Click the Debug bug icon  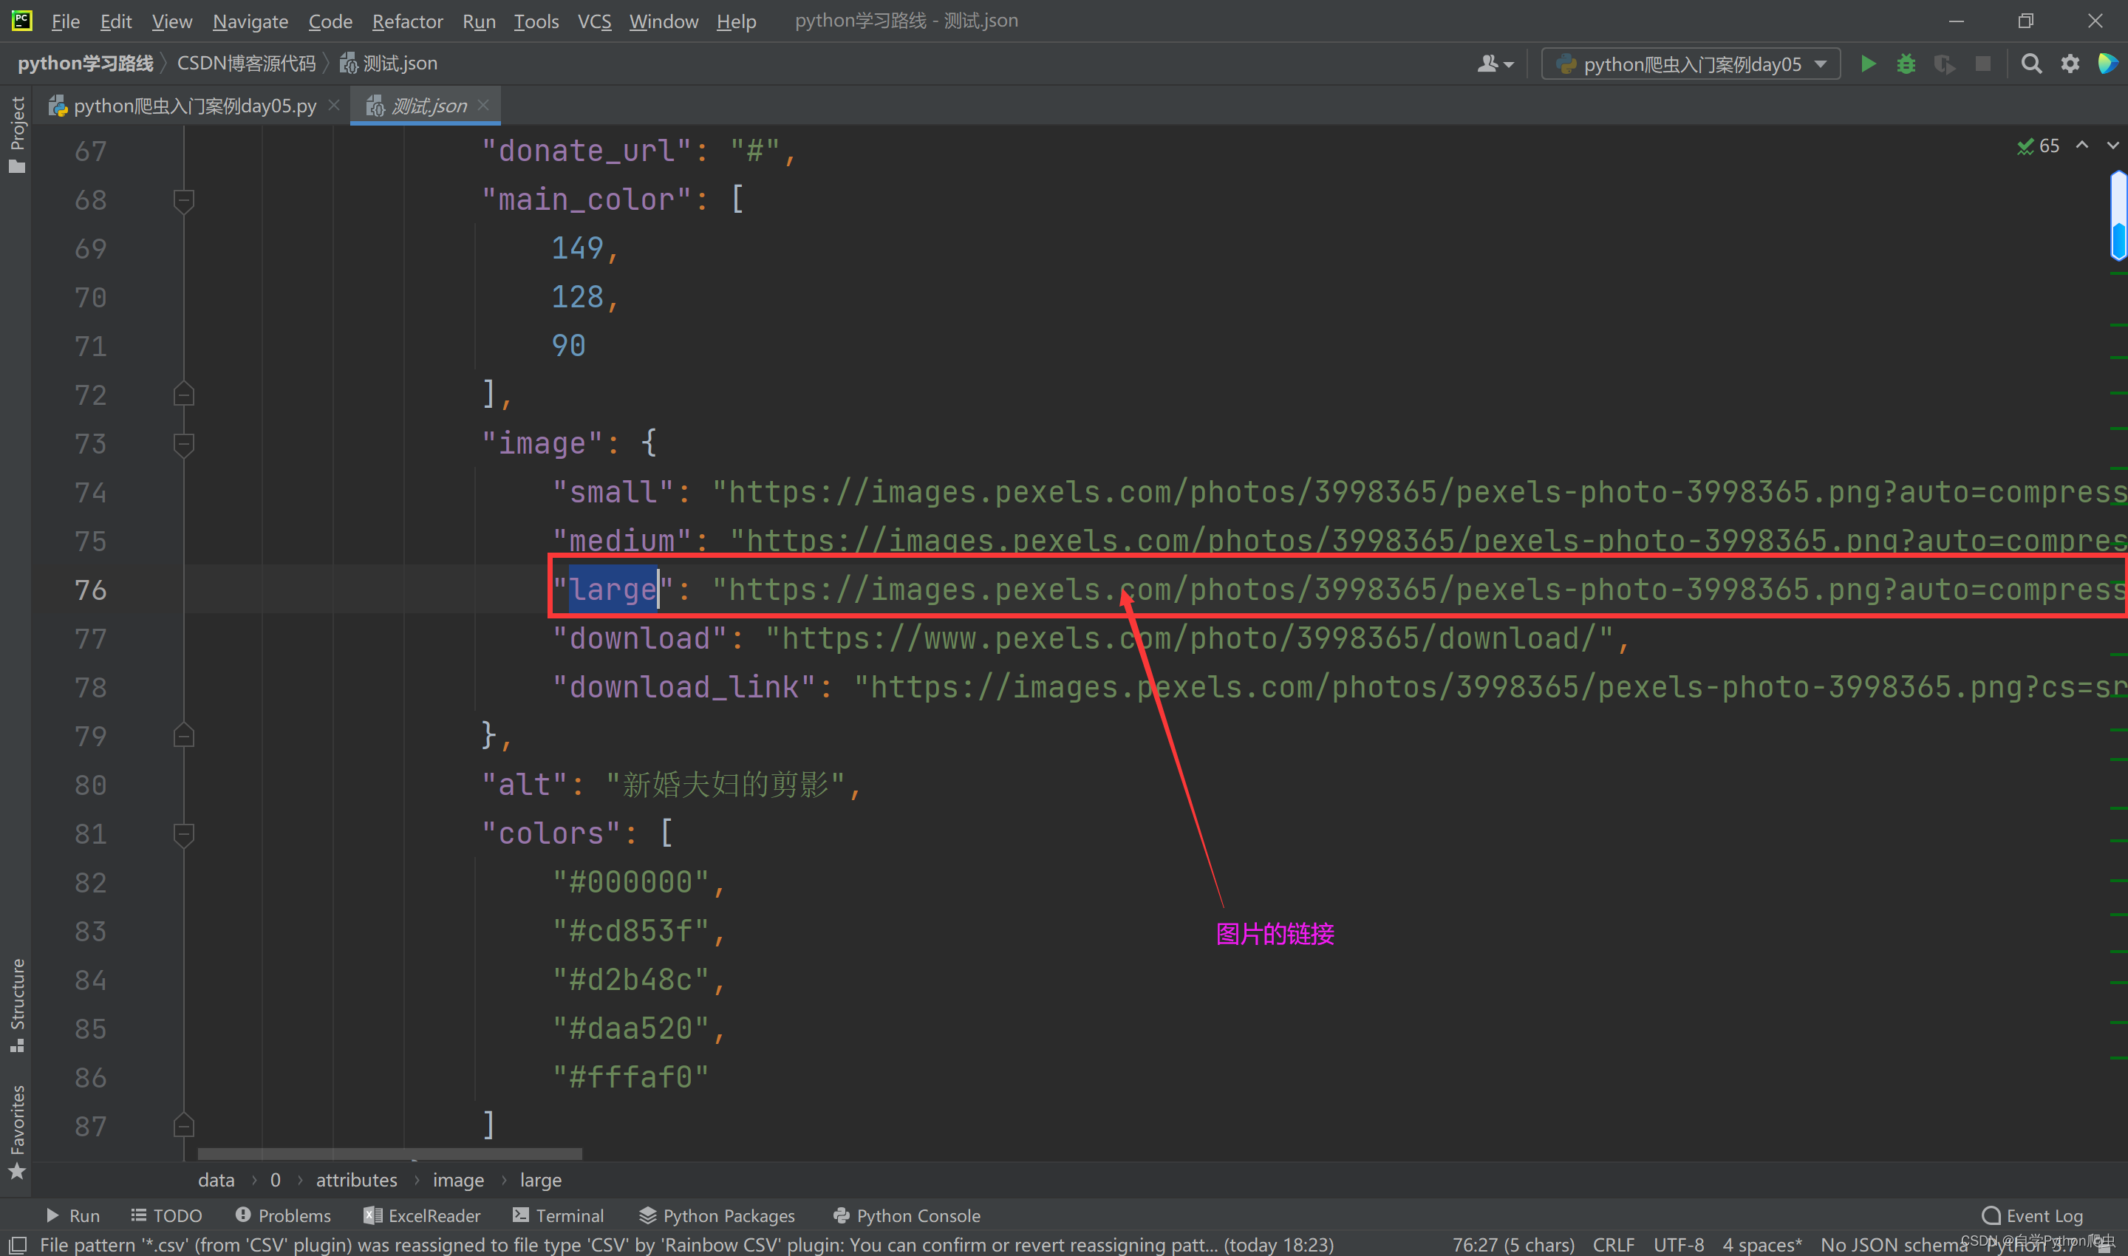click(x=1906, y=64)
